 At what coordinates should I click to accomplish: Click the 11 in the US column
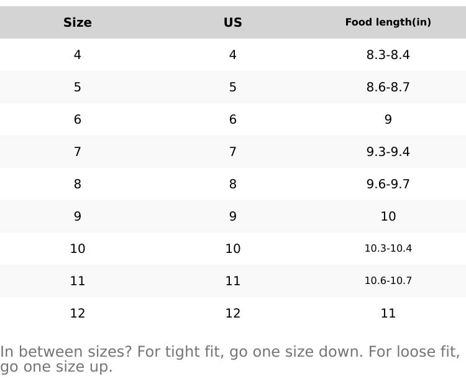233,281
